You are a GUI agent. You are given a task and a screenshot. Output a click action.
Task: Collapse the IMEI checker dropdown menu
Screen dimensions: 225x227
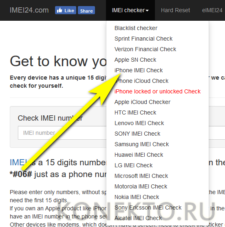pos(130,10)
